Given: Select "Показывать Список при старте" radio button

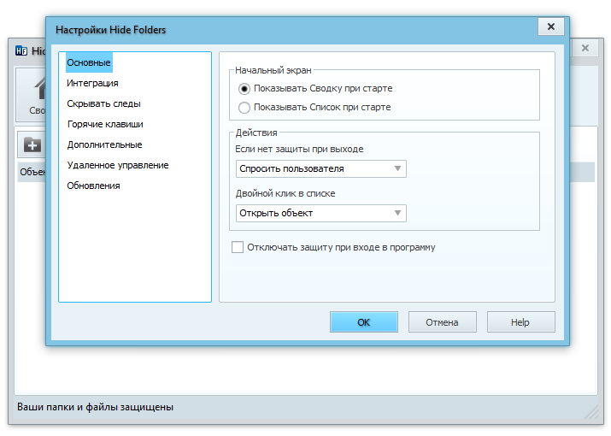Looking at the screenshot, I should 244,108.
